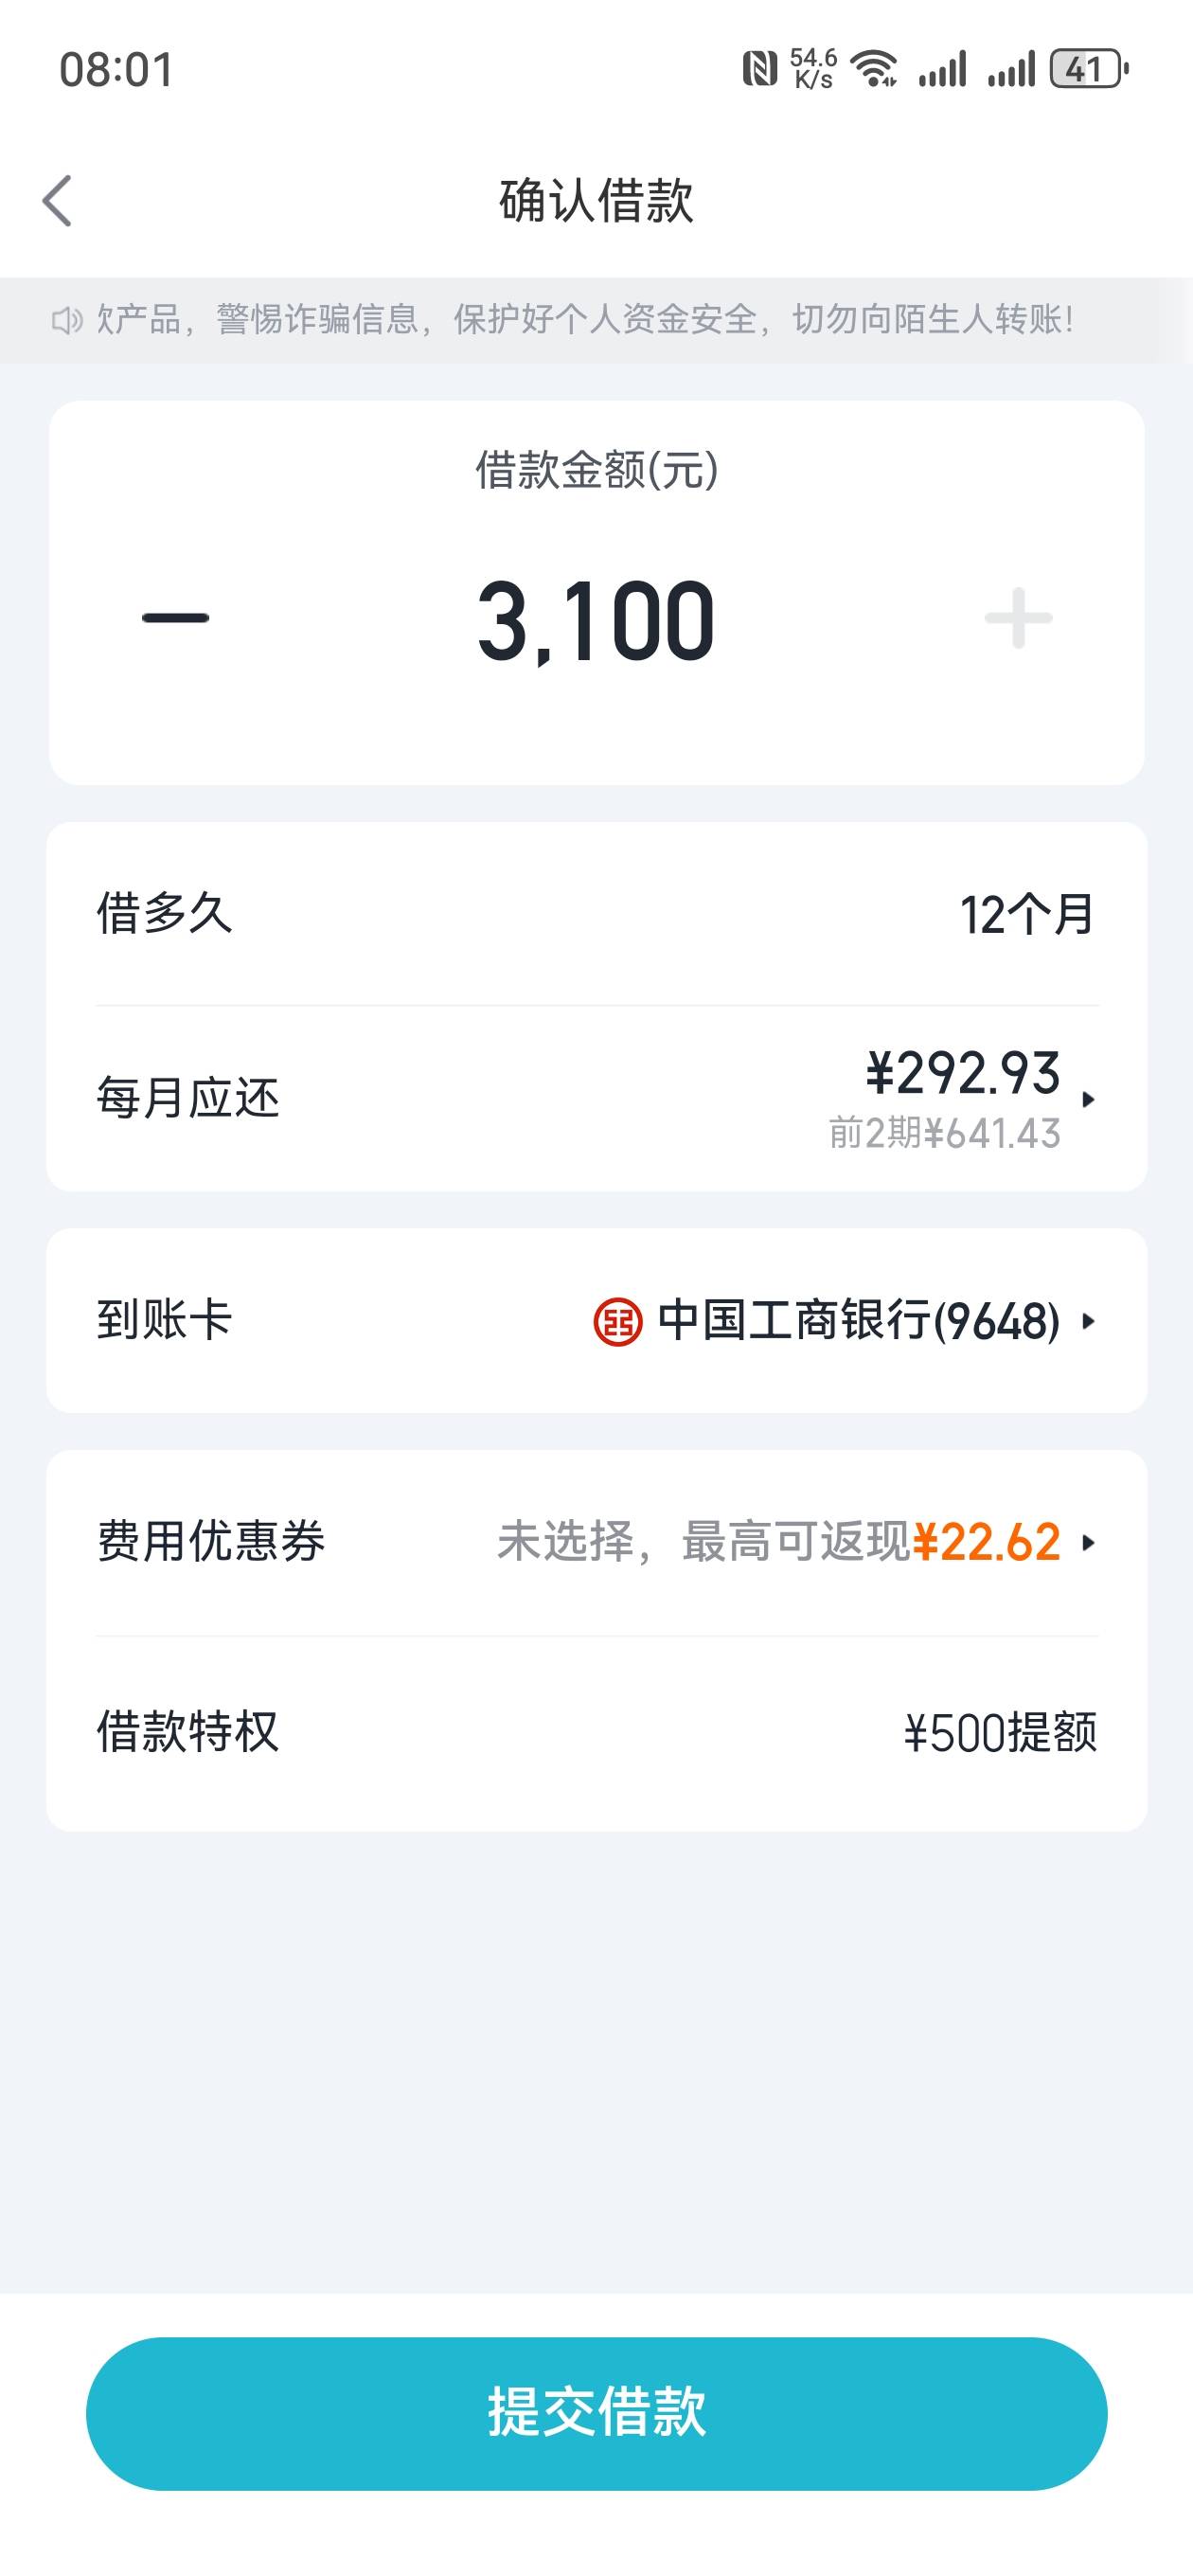This screenshot has width=1193, height=2576.
Task: Select the 12个月 loan term
Action: tap(1028, 914)
